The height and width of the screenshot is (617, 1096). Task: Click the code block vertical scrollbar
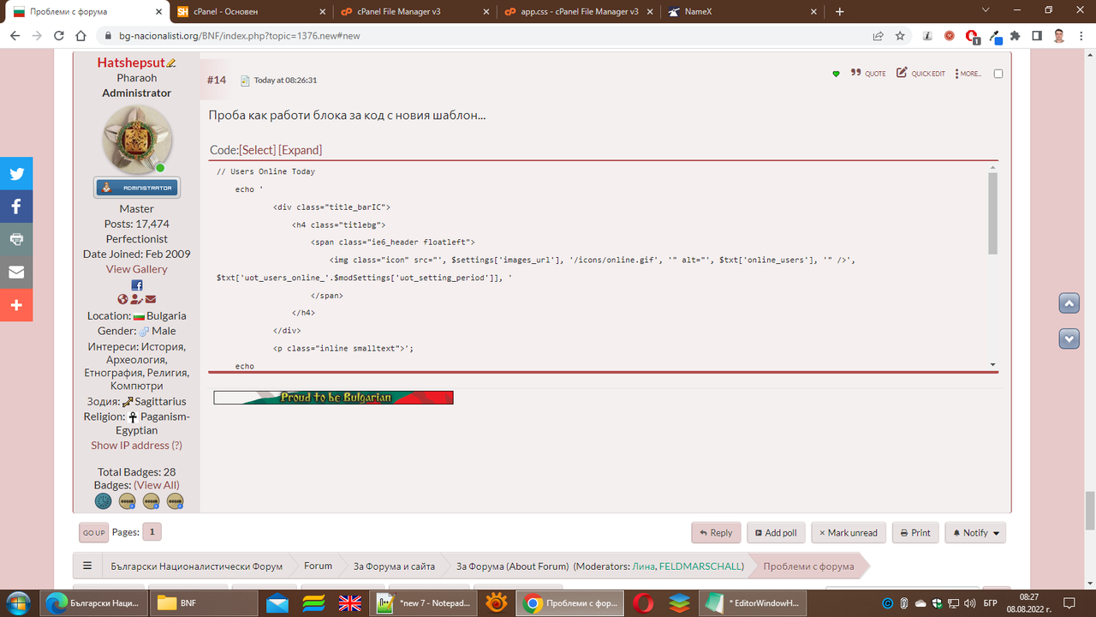point(992,213)
